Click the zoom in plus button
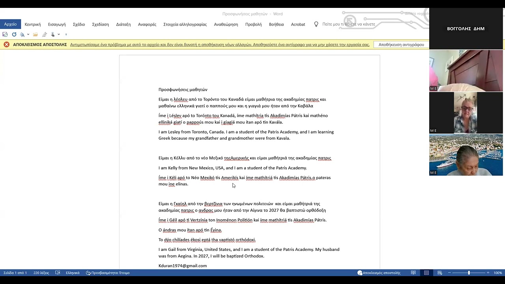Image resolution: width=505 pixels, height=284 pixels. point(488,273)
